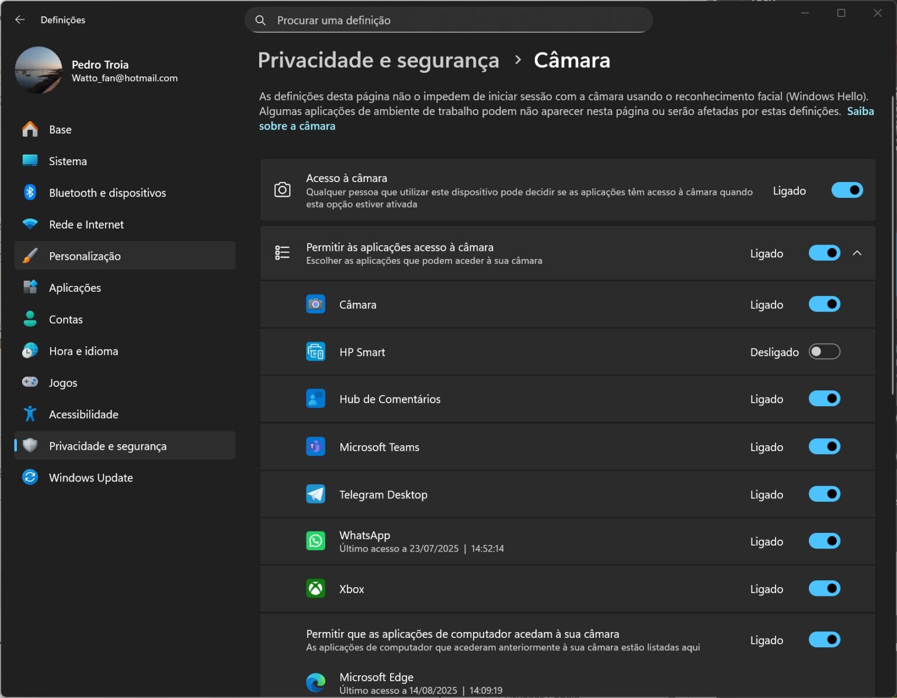
Task: Click the HP Smart app icon
Action: (316, 352)
